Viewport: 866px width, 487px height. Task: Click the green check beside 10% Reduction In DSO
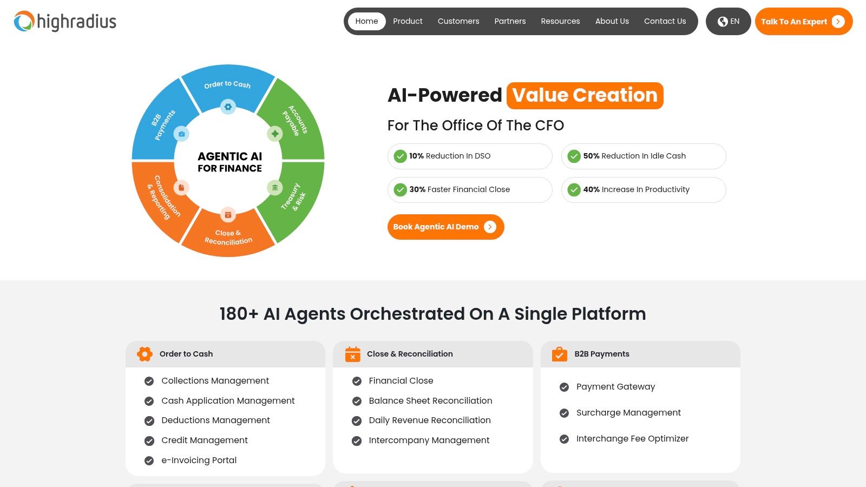point(400,156)
